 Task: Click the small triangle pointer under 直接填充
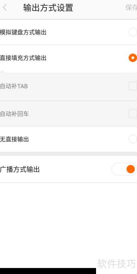(3, 72)
